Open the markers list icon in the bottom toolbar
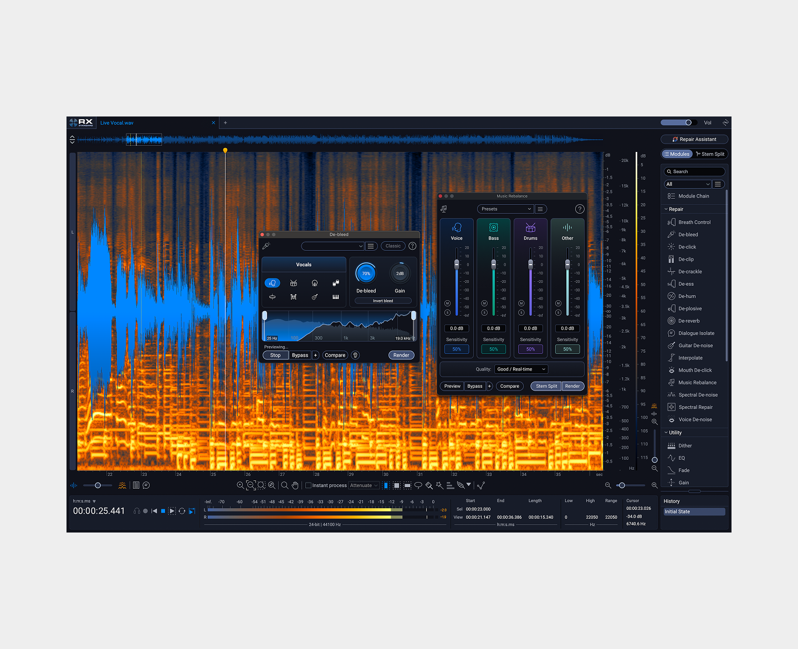The height and width of the screenshot is (649, 798). [136, 485]
